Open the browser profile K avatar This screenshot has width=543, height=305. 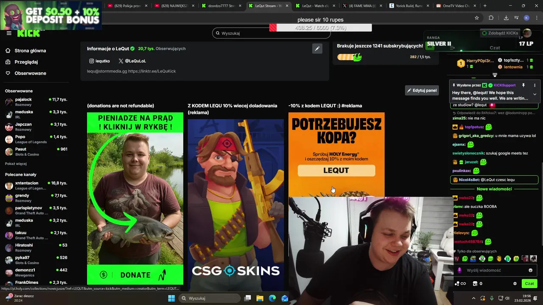click(526, 18)
